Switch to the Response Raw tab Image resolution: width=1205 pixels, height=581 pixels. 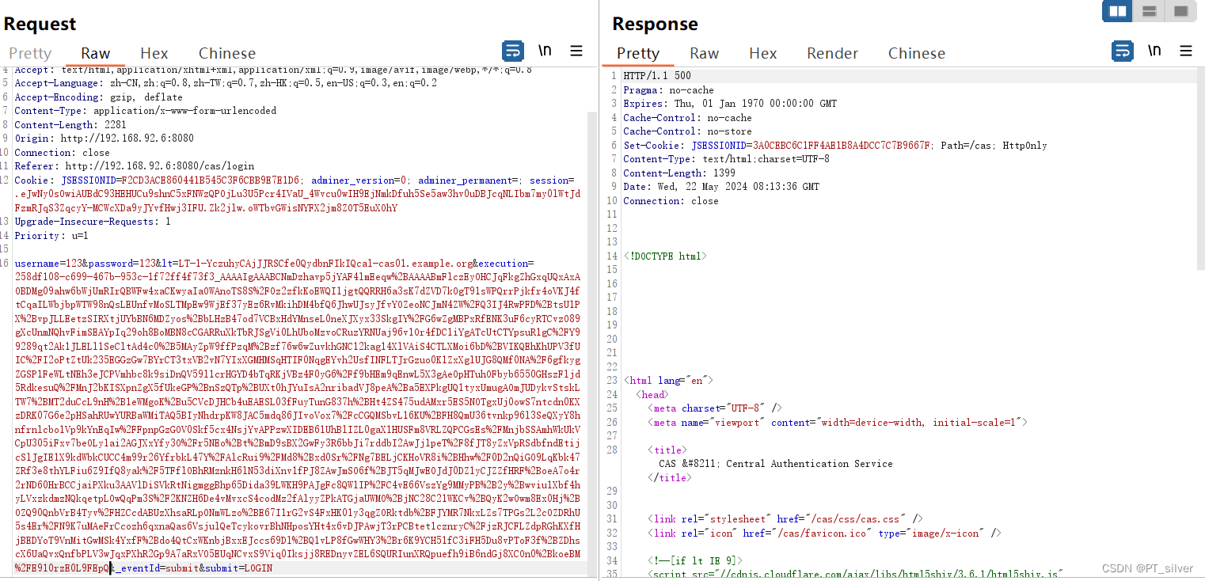click(x=704, y=53)
